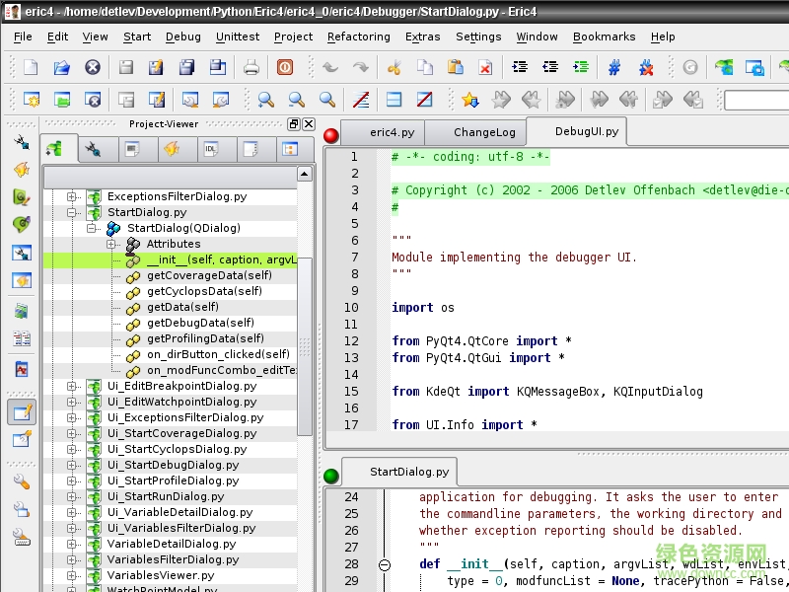Expand the Attributes tree node
The height and width of the screenshot is (592, 789).
pos(111,244)
